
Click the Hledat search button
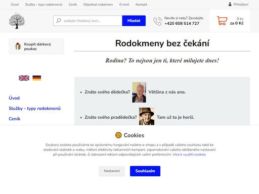click(134, 21)
